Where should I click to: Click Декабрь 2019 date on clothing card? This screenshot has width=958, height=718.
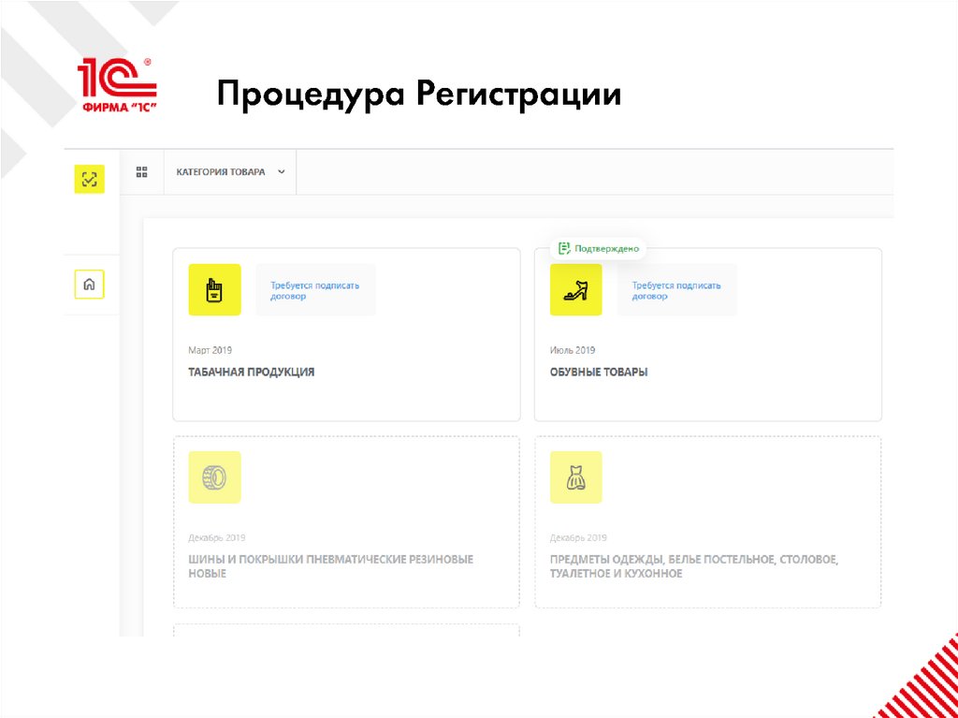[578, 538]
